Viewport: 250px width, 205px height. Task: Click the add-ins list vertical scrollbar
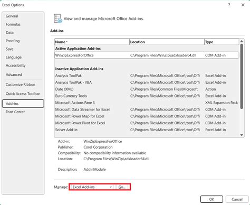(x=242, y=76)
